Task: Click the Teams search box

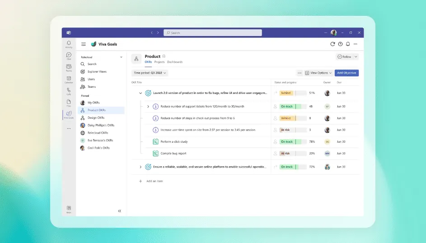Action: tap(213, 33)
